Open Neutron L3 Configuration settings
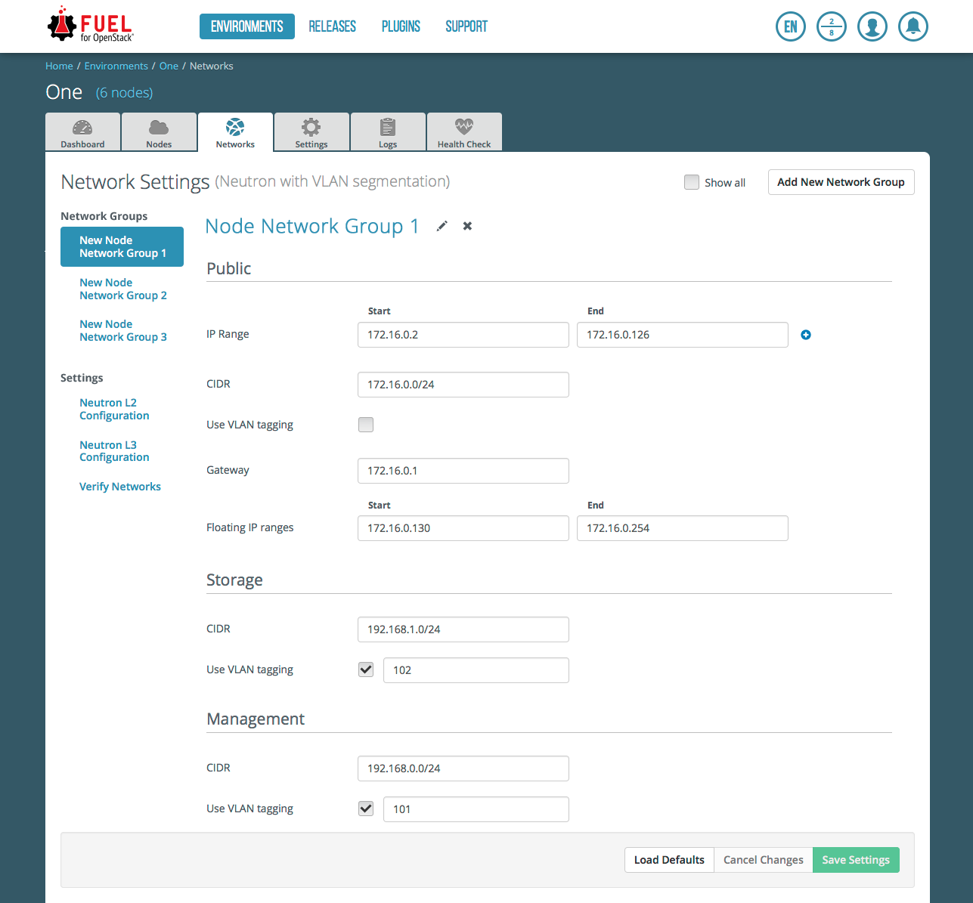 click(x=114, y=451)
